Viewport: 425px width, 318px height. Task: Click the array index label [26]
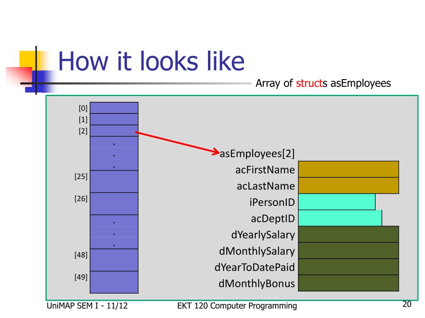pos(81,198)
